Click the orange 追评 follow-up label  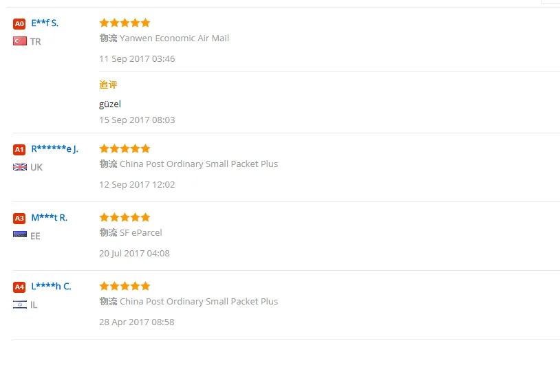(108, 85)
